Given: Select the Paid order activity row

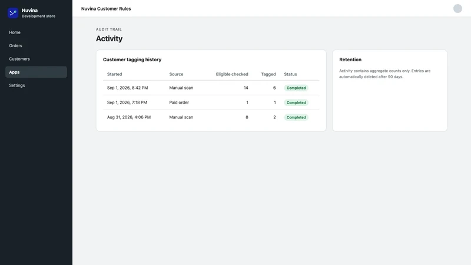Looking at the screenshot, I should 211,102.
